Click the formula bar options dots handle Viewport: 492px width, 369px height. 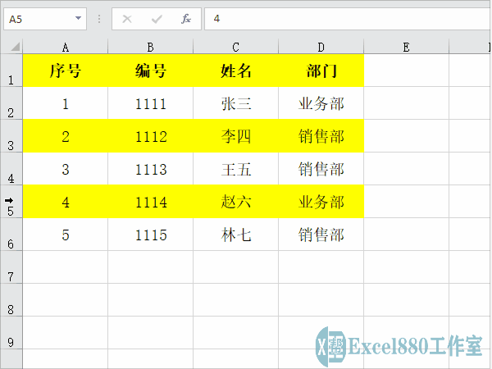point(99,19)
